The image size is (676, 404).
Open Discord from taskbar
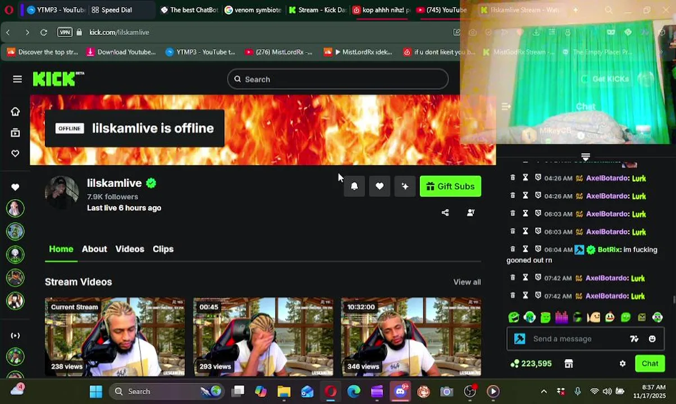(400, 391)
